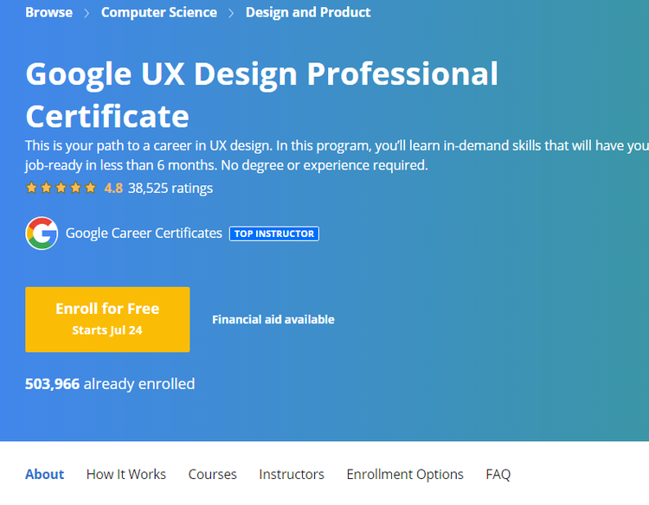The height and width of the screenshot is (505, 649).
Task: Go to Computer Science breadcrumb
Action: pyautogui.click(x=159, y=12)
